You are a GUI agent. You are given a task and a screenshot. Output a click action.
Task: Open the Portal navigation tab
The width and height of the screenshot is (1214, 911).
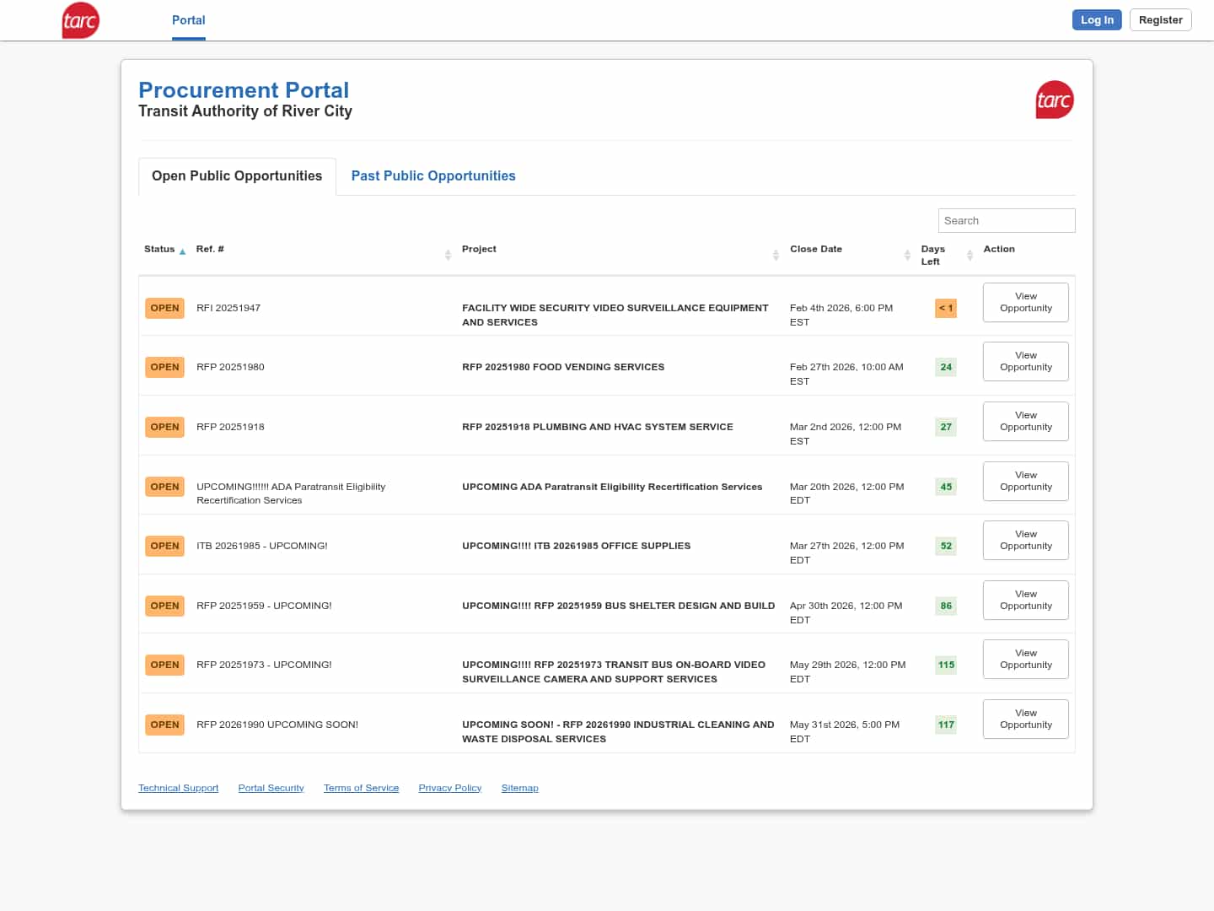(188, 20)
